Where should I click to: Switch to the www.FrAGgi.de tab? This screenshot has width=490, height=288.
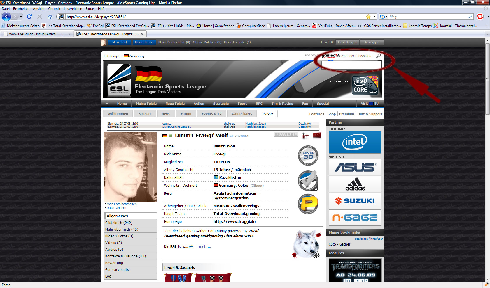(37, 34)
